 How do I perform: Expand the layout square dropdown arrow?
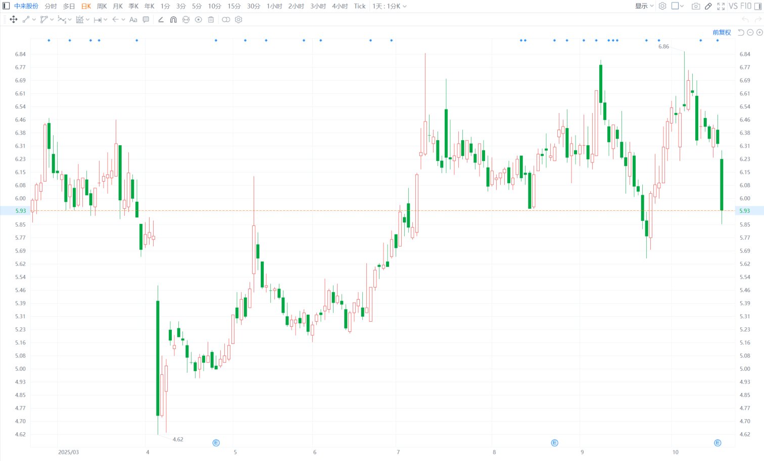coord(682,6)
